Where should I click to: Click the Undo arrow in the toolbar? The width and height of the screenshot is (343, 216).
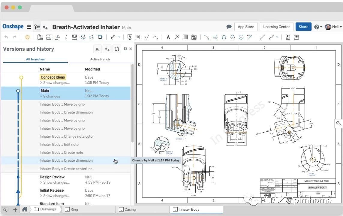6,37
